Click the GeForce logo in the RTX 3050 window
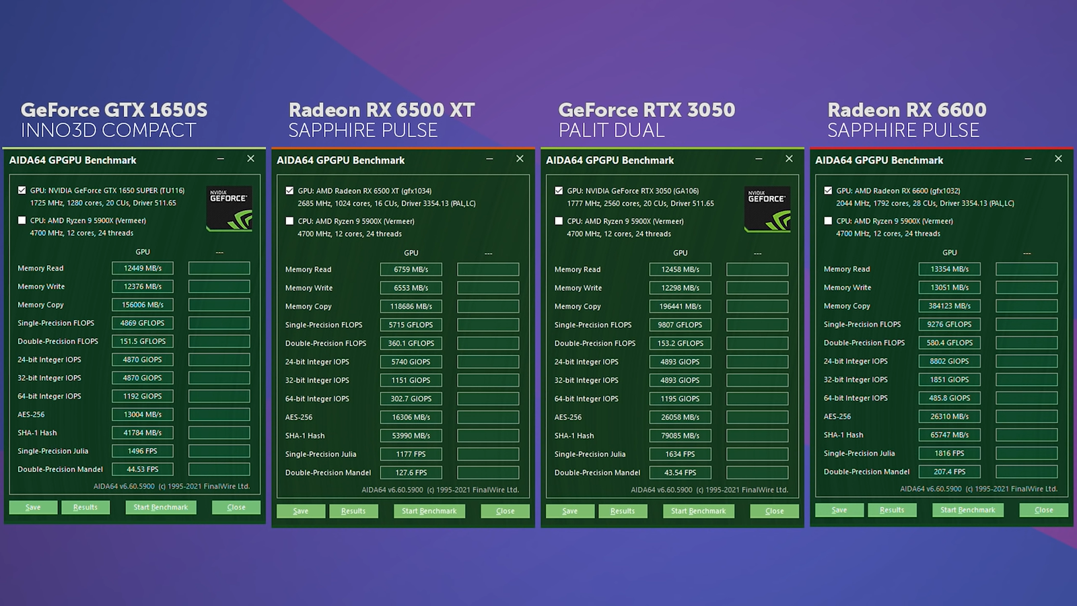The image size is (1077, 606). (x=767, y=209)
